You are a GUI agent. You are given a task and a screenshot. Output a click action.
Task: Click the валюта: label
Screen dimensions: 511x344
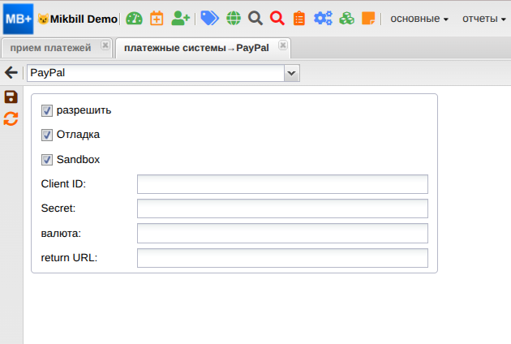[x=61, y=234]
